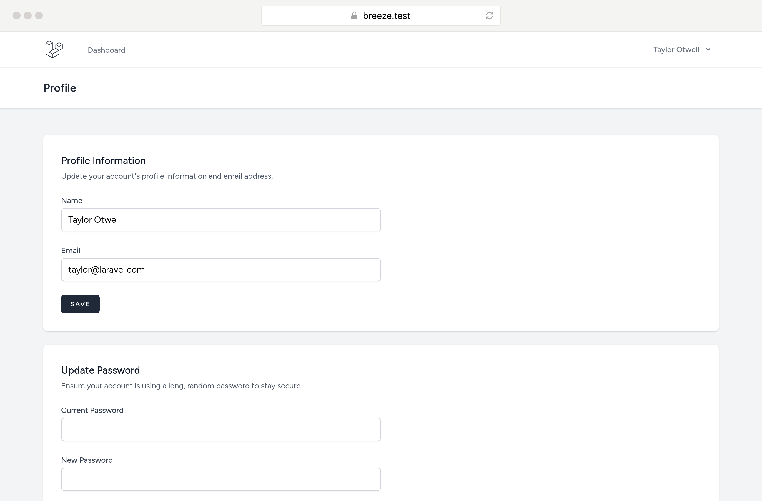This screenshot has width=762, height=501.
Task: Click the Name field label
Action: tap(72, 201)
